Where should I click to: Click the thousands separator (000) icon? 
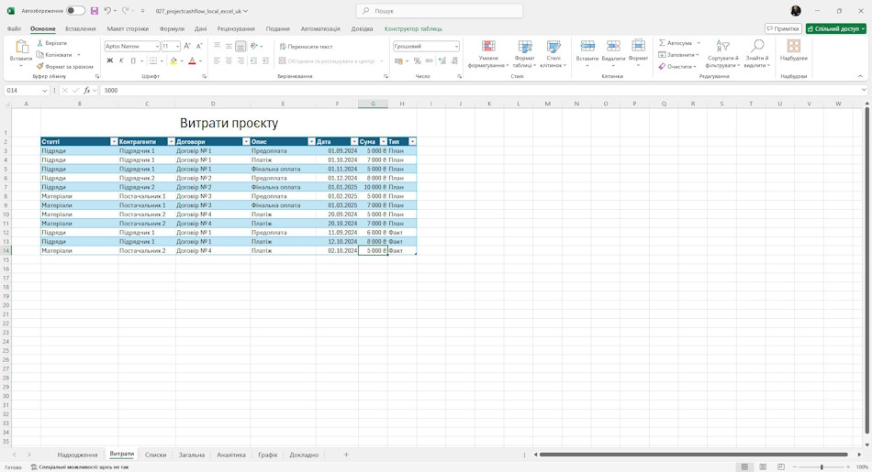430,61
